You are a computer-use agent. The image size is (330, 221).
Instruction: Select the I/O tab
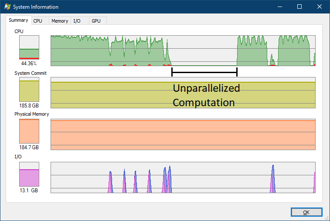point(77,21)
